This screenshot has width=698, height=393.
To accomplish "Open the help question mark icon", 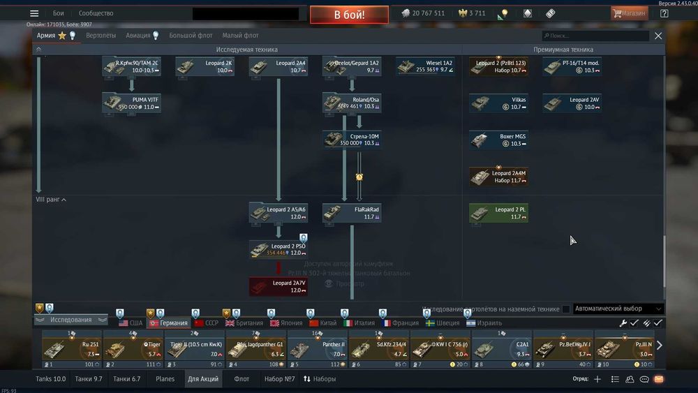I will coord(664,13).
